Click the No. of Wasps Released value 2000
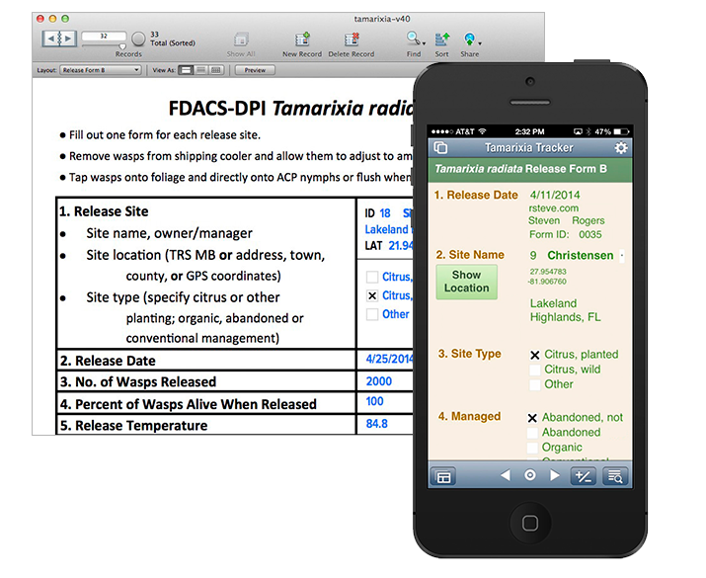This screenshot has width=706, height=578. (378, 381)
